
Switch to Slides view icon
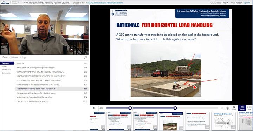coord(234,108)
